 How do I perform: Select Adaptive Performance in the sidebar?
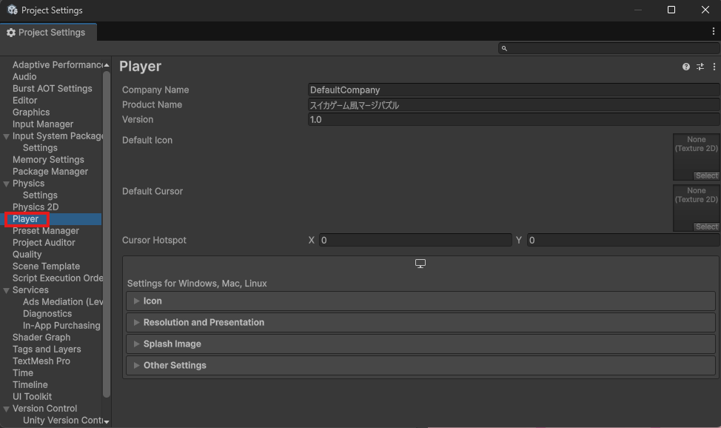57,65
